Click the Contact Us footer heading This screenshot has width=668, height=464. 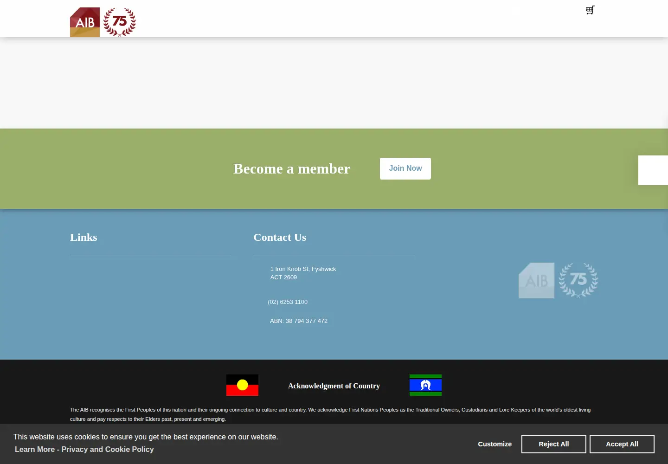point(280,238)
